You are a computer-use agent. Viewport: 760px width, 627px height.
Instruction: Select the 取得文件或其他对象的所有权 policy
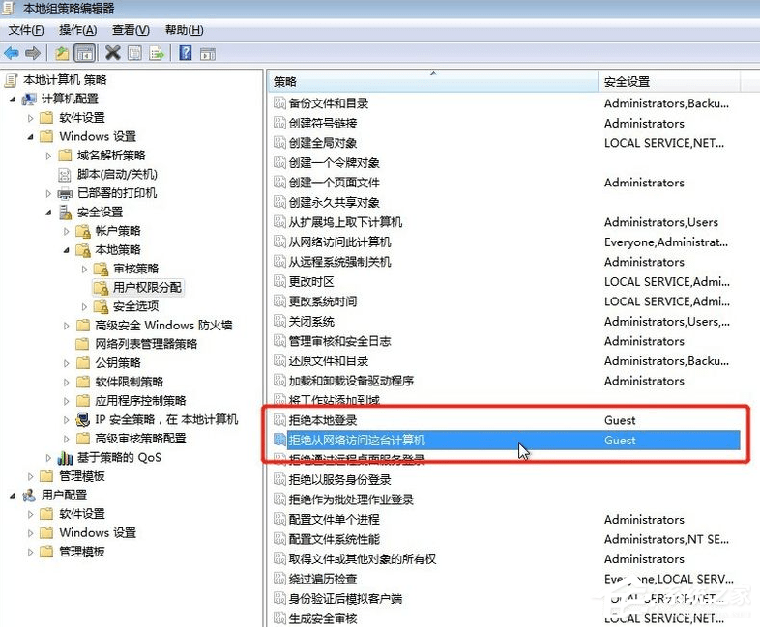tap(363, 558)
